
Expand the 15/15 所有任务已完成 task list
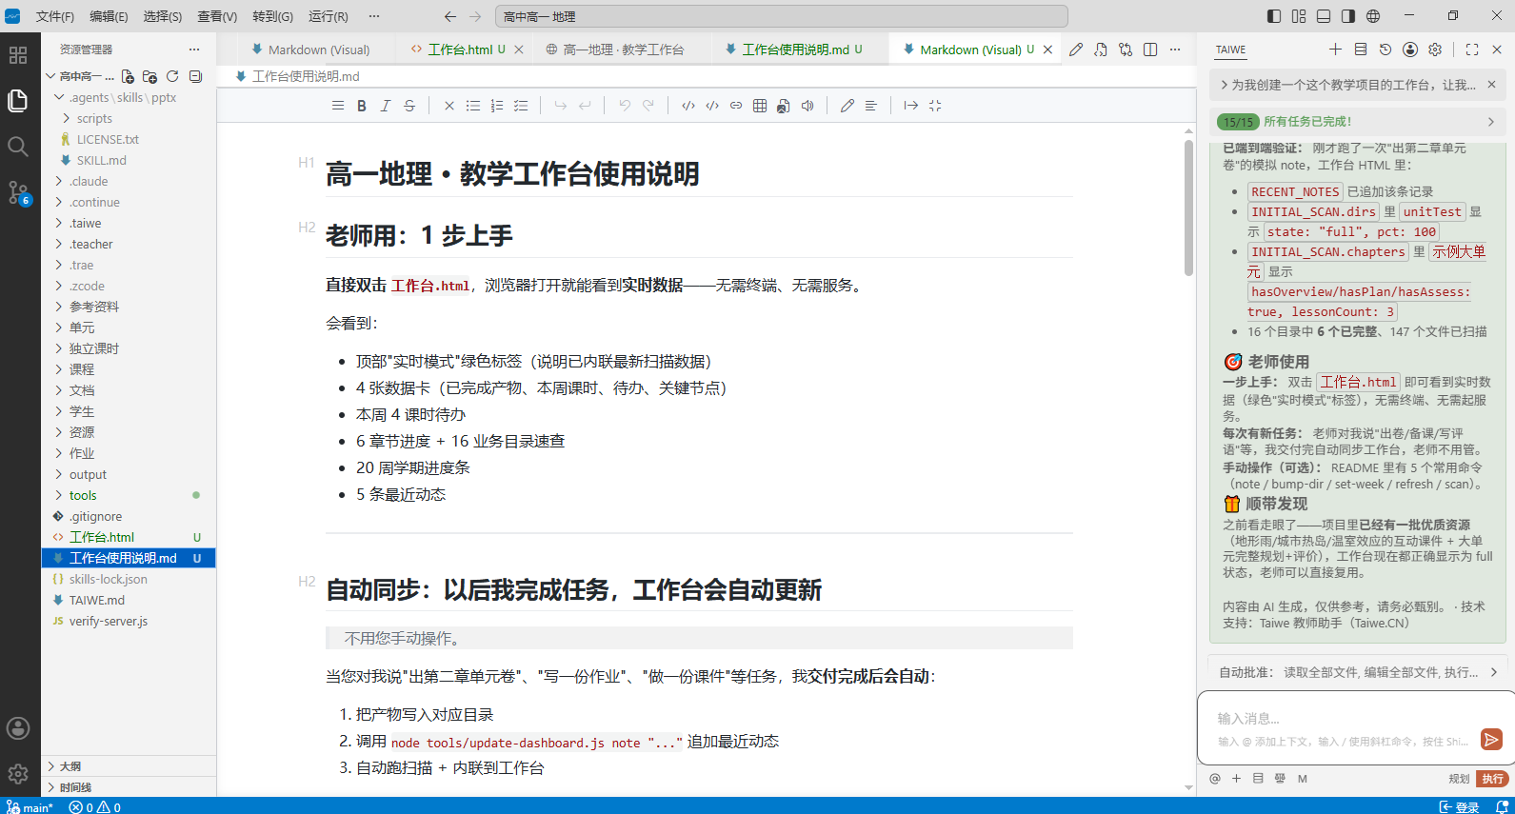(x=1358, y=122)
